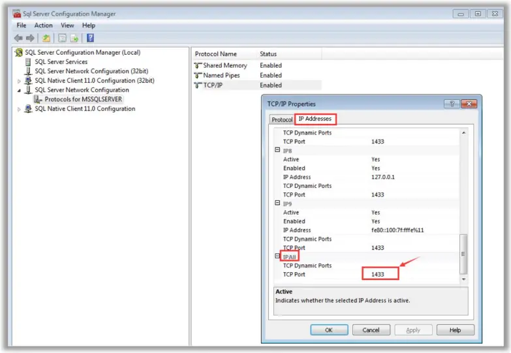The image size is (511, 353).
Task: Click the blue Help toolbar icon
Action: [90, 38]
